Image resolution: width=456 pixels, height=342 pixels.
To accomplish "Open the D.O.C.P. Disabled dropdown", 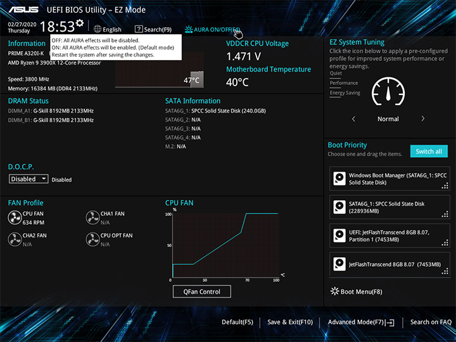I will click(x=28, y=179).
